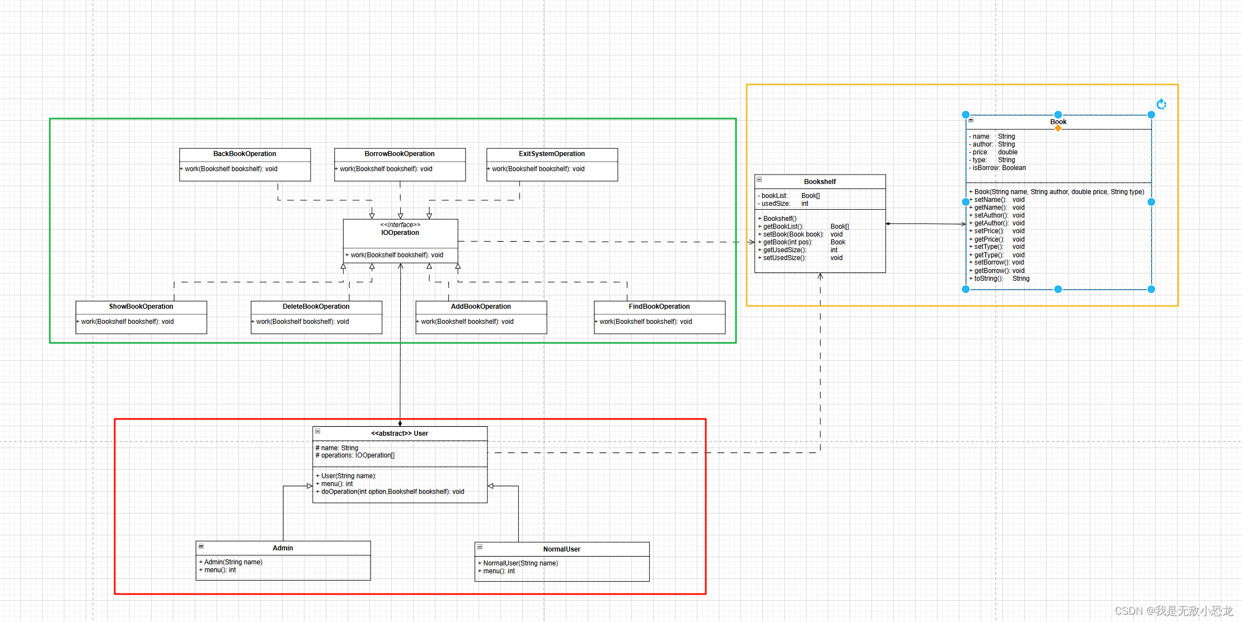Click right-middle blue resize handle of Book
Viewport: 1242px width, 622px height.
(x=1151, y=202)
